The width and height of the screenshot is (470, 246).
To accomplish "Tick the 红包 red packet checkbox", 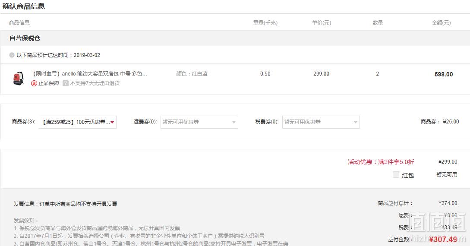I will coord(396,175).
